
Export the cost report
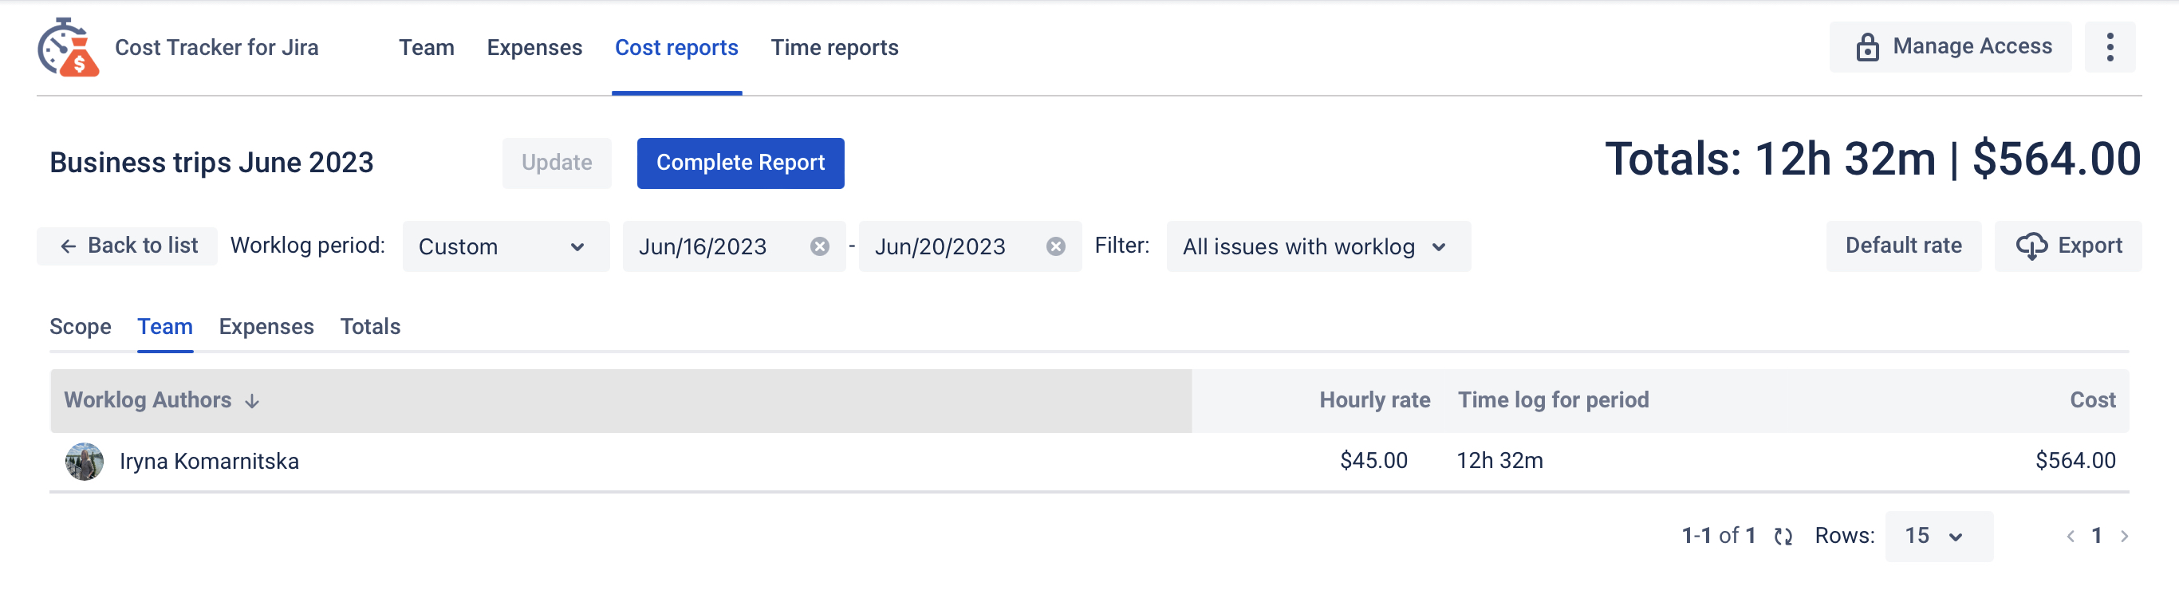(x=2068, y=246)
